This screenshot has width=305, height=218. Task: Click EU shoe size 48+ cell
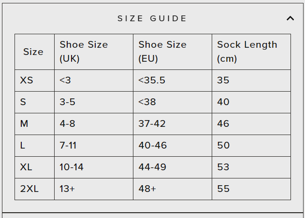pyautogui.click(x=147, y=189)
